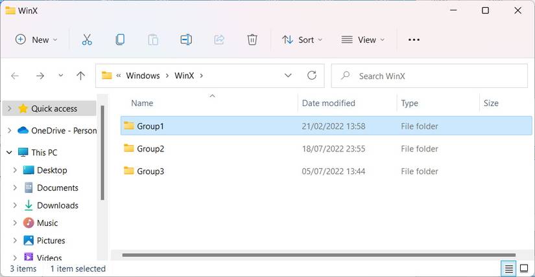This screenshot has width=535, height=277.
Task: Expand the Desktop node
Action: tap(15, 170)
